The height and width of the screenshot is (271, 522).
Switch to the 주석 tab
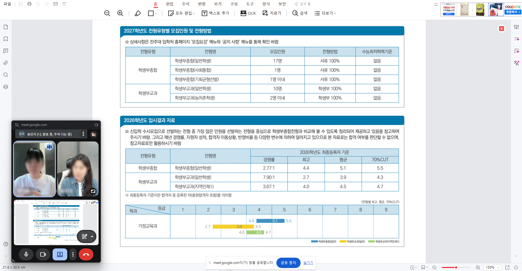click(186, 4)
